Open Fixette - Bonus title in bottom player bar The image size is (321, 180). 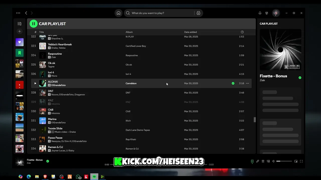pyautogui.click(x=35, y=160)
